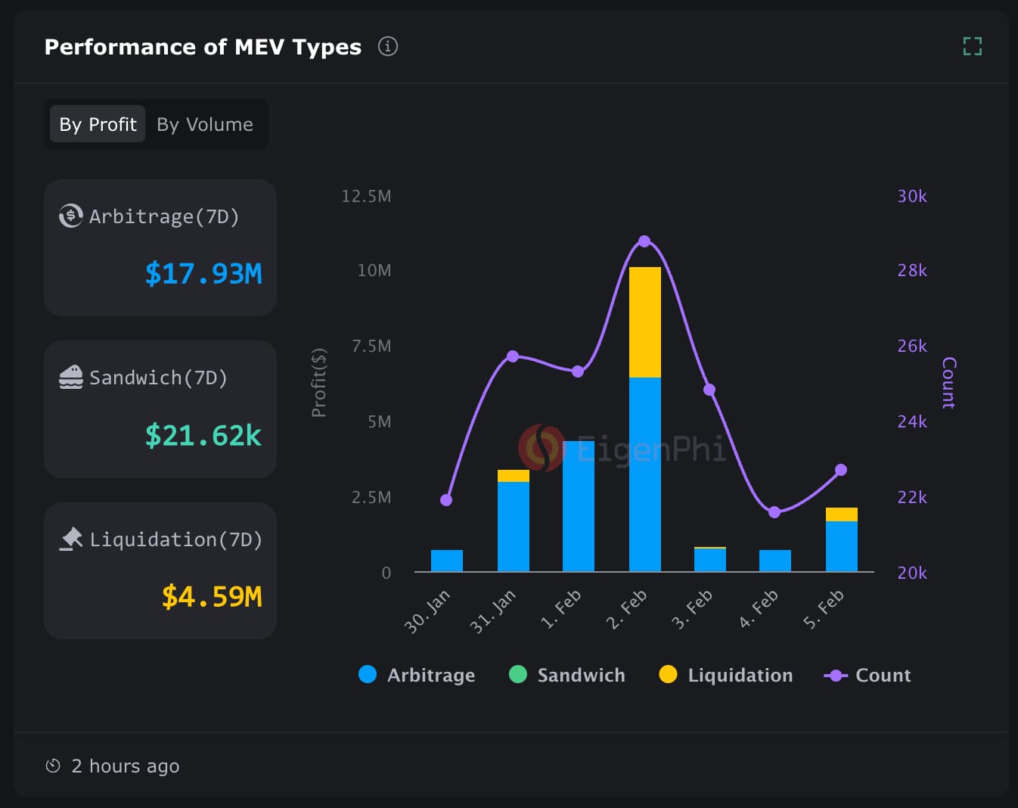Toggle Sandwich series in legend
The height and width of the screenshot is (808, 1018).
(x=567, y=675)
